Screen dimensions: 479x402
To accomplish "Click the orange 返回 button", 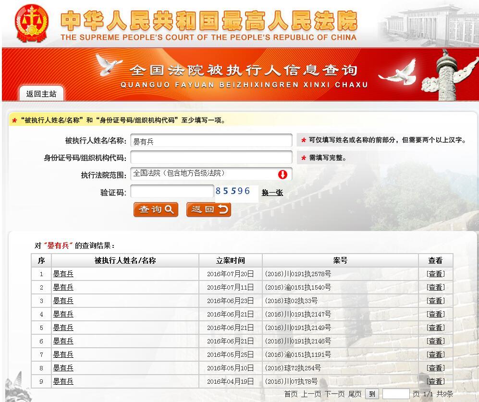I will pyautogui.click(x=209, y=209).
